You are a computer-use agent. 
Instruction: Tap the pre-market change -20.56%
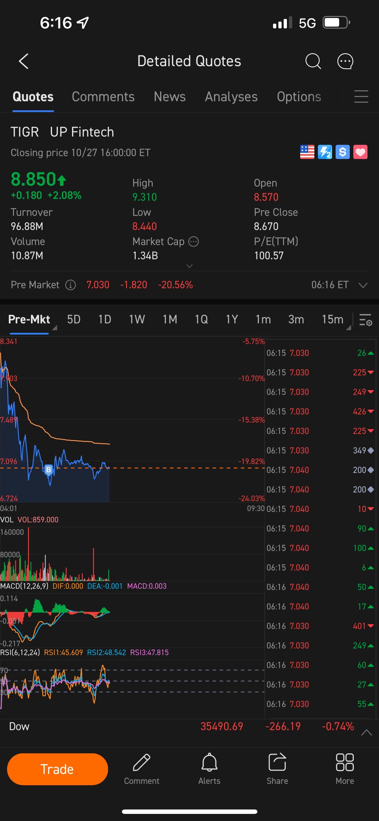(175, 285)
